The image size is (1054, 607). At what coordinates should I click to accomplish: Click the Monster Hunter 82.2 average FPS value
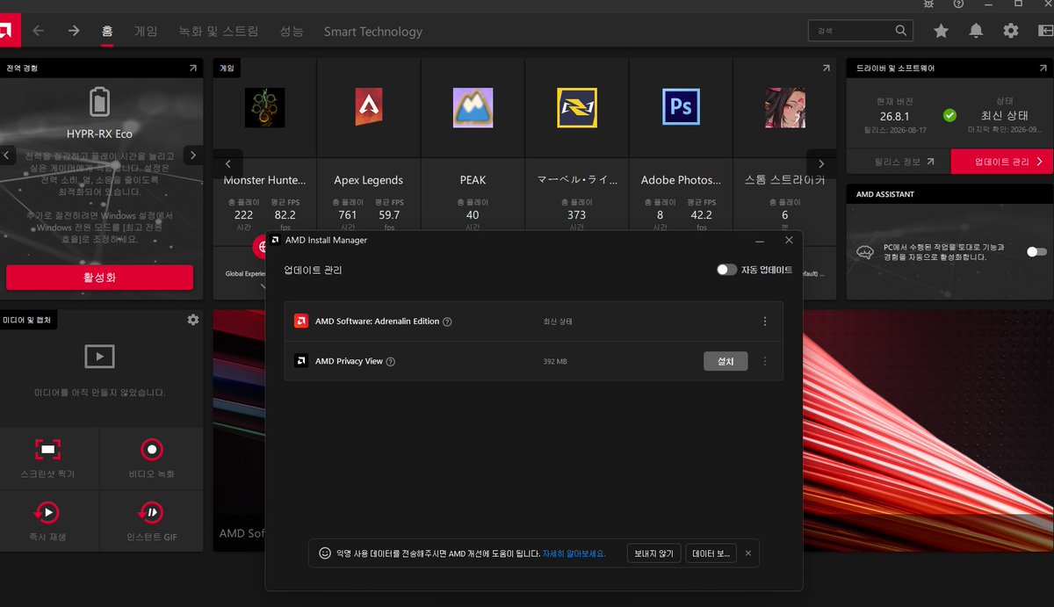click(x=285, y=214)
